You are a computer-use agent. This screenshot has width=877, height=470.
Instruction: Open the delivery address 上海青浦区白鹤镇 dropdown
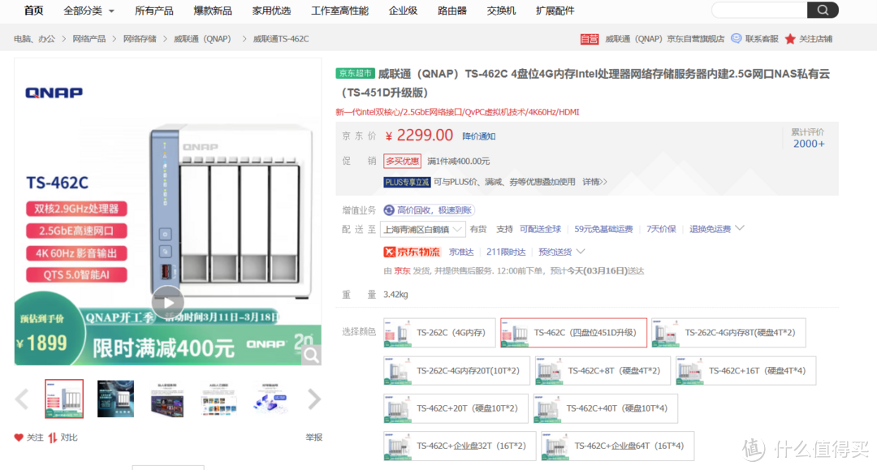(x=425, y=229)
